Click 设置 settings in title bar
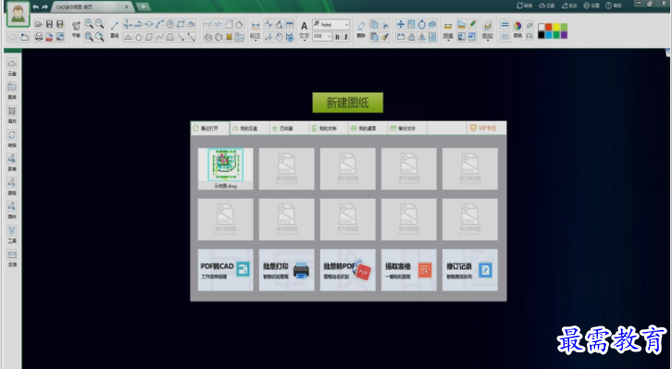The width and height of the screenshot is (672, 369). point(591,6)
